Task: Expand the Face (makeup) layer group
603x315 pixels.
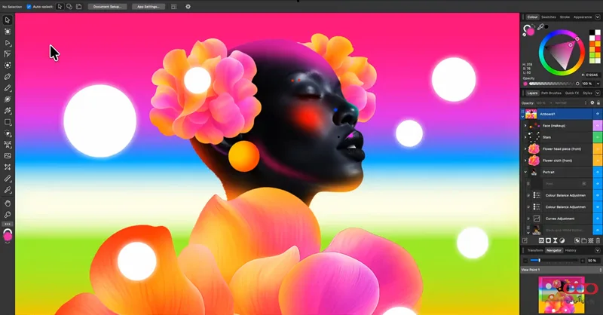Action: tap(525, 126)
